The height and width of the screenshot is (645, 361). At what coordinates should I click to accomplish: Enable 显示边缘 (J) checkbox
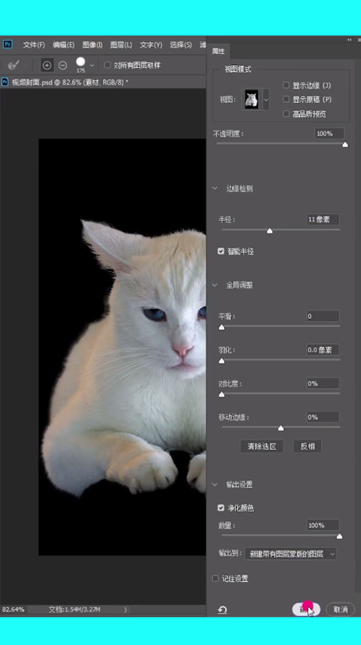click(286, 85)
